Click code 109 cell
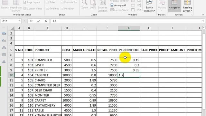Image resolution: width=206 pixels, height=116 pixels. [29, 100]
